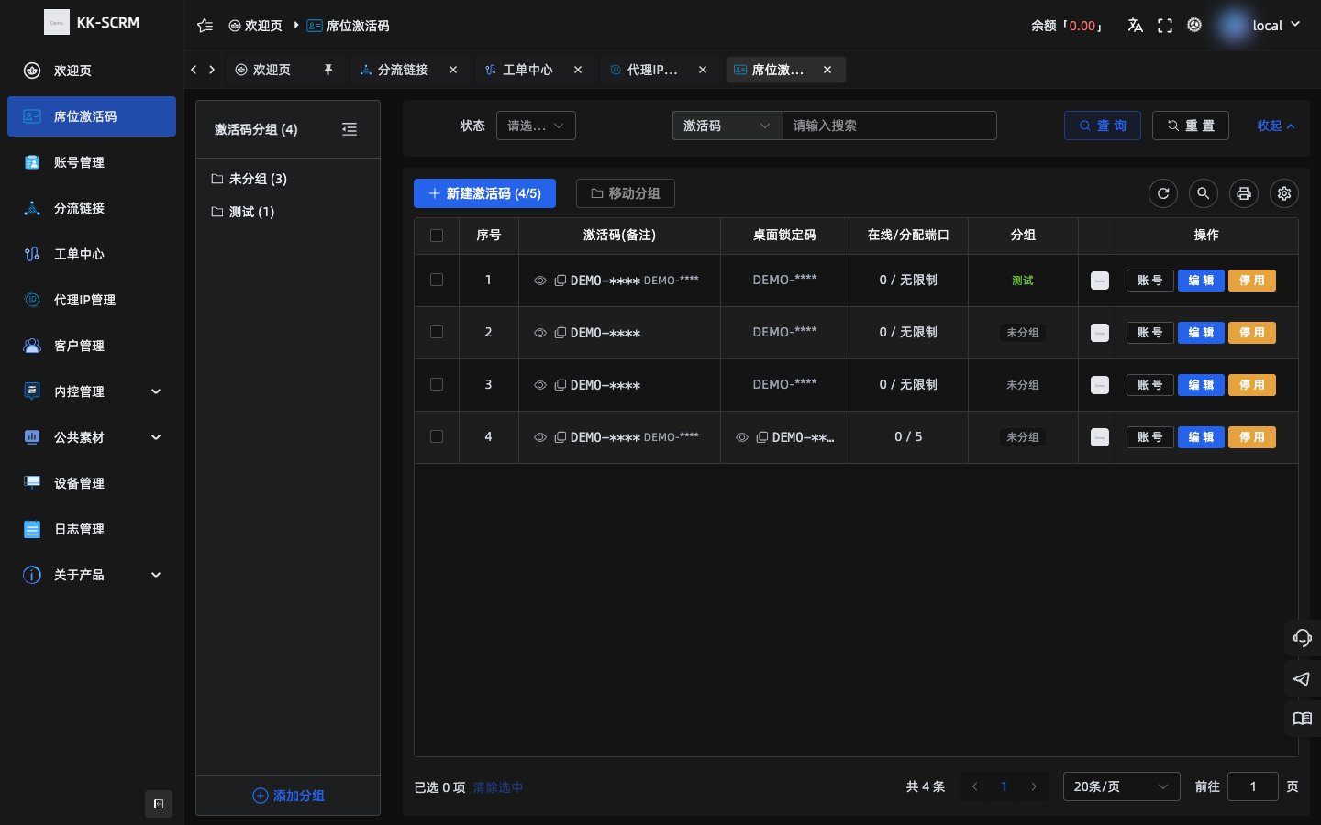Copy the activation code in row 2
Image resolution: width=1321 pixels, height=825 pixels.
pyautogui.click(x=560, y=333)
